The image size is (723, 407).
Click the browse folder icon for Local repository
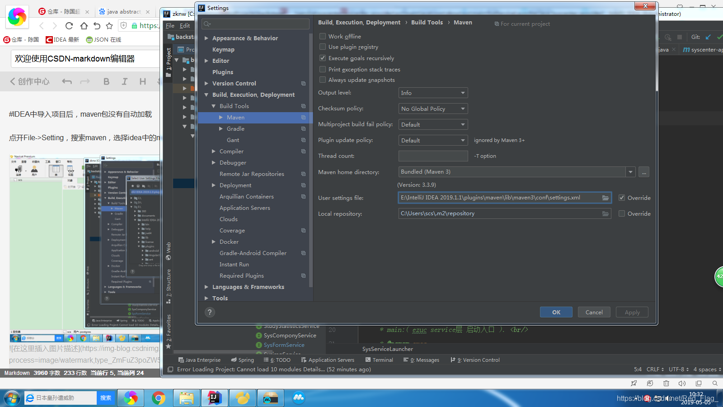click(x=606, y=213)
